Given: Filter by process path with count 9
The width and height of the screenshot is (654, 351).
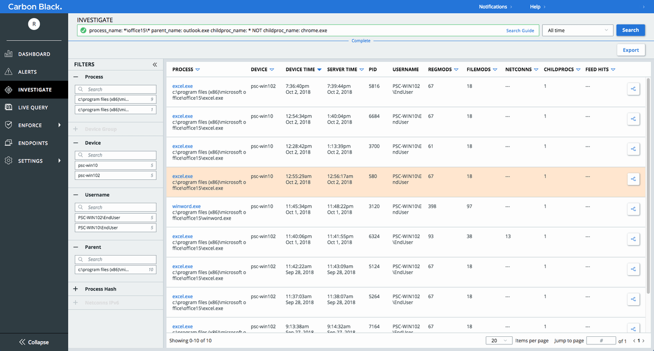Looking at the screenshot, I should click(116, 99).
